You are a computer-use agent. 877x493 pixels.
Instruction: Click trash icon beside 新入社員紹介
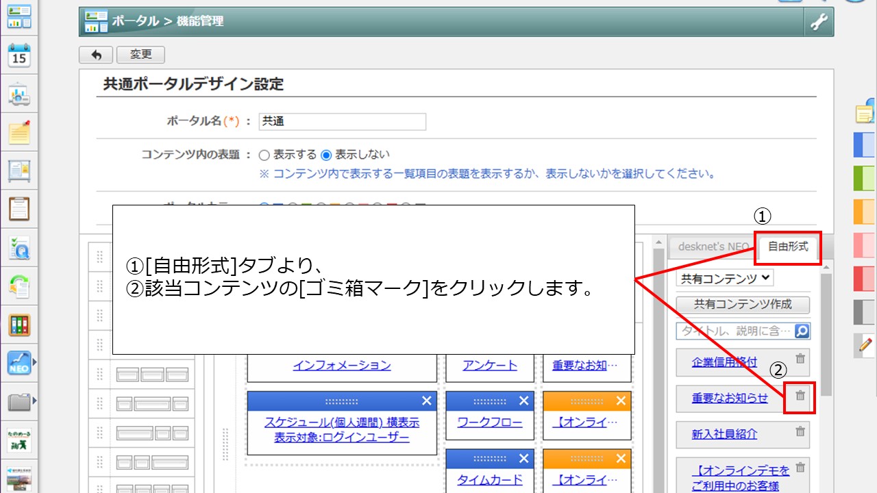coord(800,431)
